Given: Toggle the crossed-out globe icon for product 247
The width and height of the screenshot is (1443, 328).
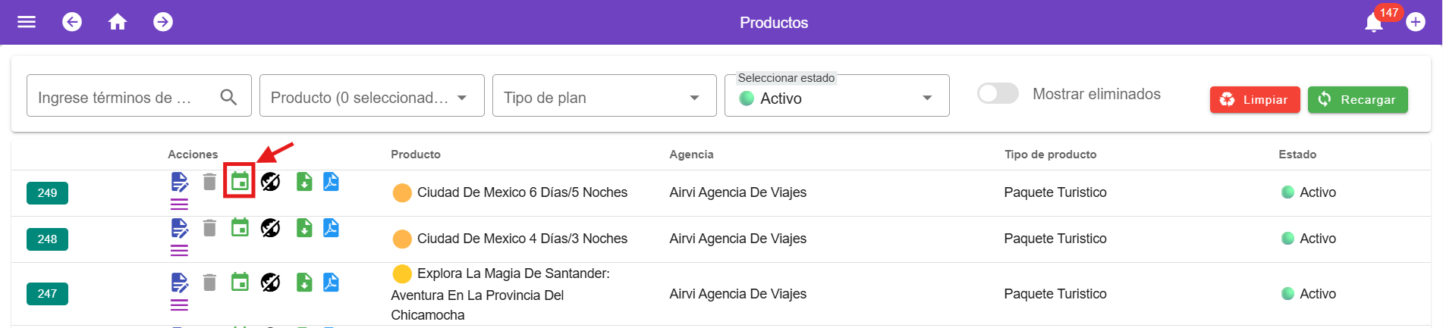Looking at the screenshot, I should 271,283.
